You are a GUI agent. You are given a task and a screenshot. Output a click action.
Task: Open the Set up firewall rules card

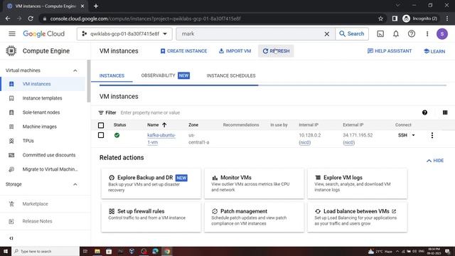(x=151, y=217)
